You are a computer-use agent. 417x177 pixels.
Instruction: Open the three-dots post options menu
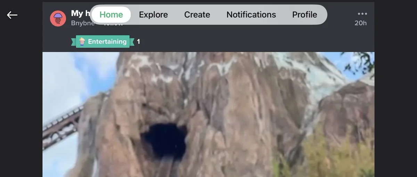click(x=362, y=14)
